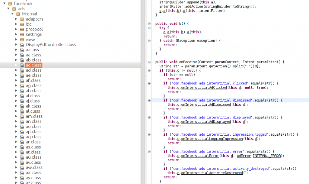
Task: Click the an.class file icon
Action: (x=22, y=122)
